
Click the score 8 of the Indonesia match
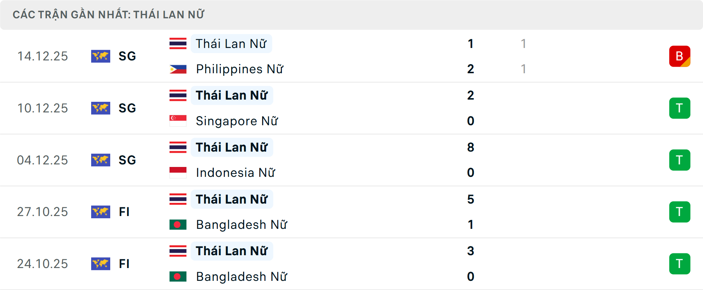tap(471, 147)
